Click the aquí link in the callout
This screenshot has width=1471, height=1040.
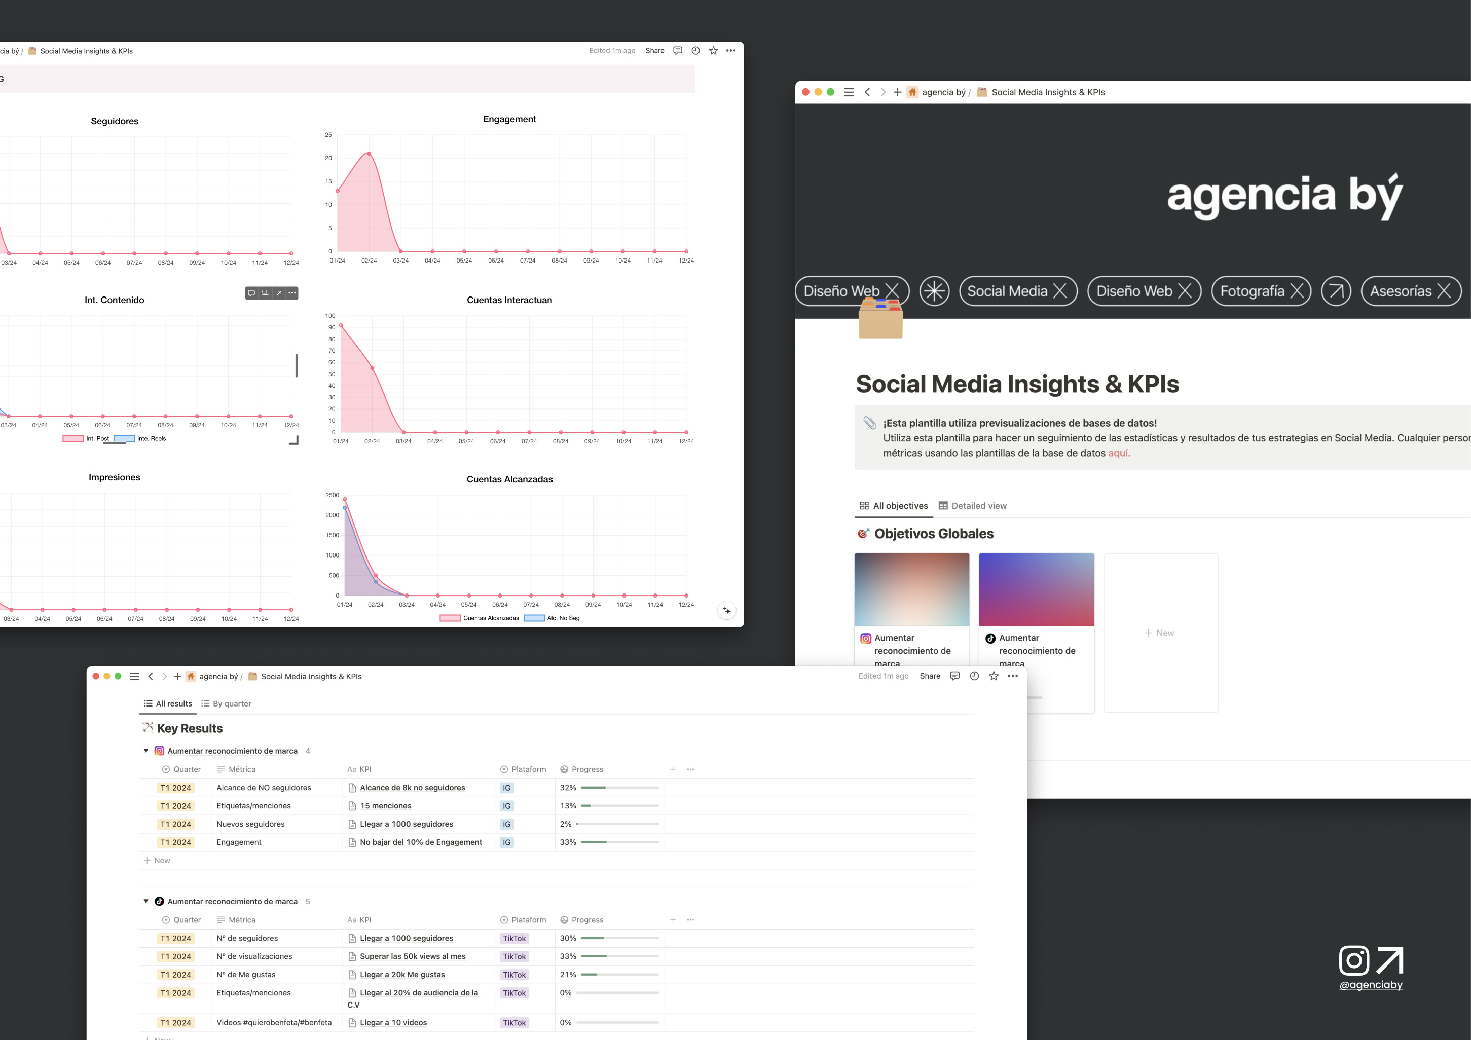click(x=1118, y=453)
